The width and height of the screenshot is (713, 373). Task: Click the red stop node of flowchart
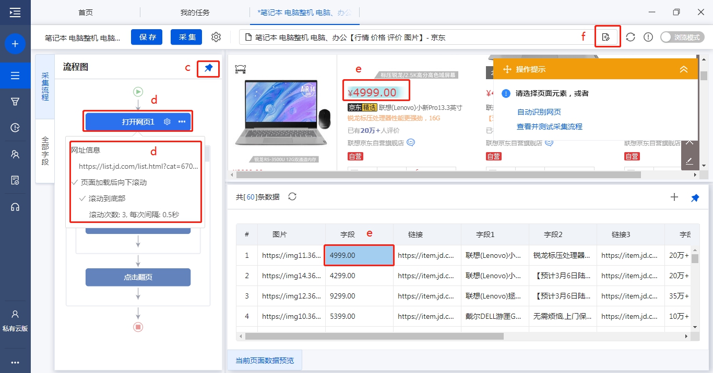138,327
